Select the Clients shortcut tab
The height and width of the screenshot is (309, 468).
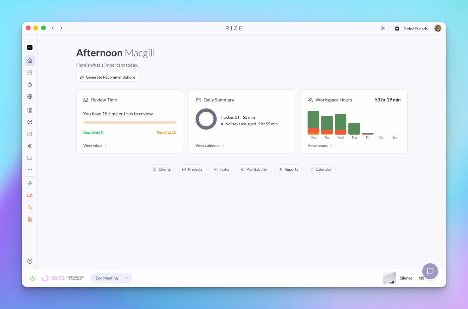(161, 169)
